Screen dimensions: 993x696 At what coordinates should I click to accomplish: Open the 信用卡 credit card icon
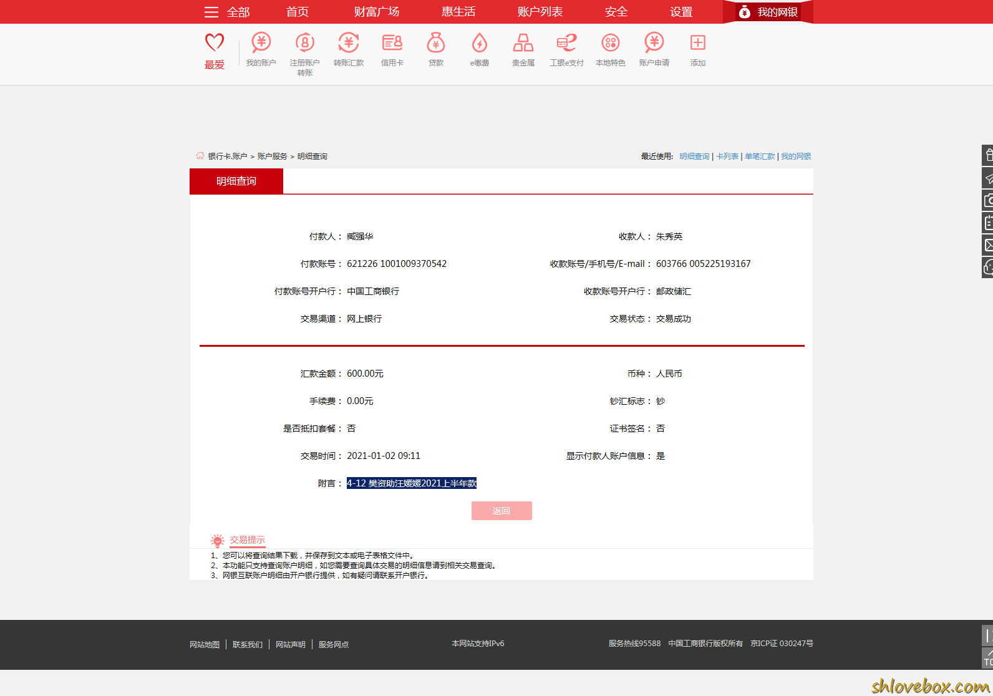coord(392,42)
